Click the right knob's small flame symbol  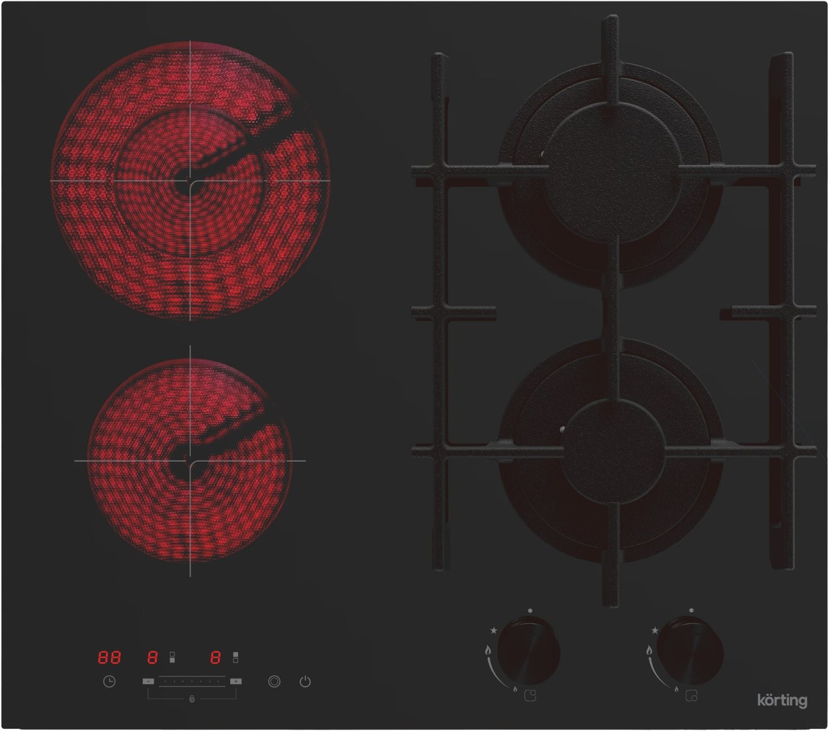[676, 690]
